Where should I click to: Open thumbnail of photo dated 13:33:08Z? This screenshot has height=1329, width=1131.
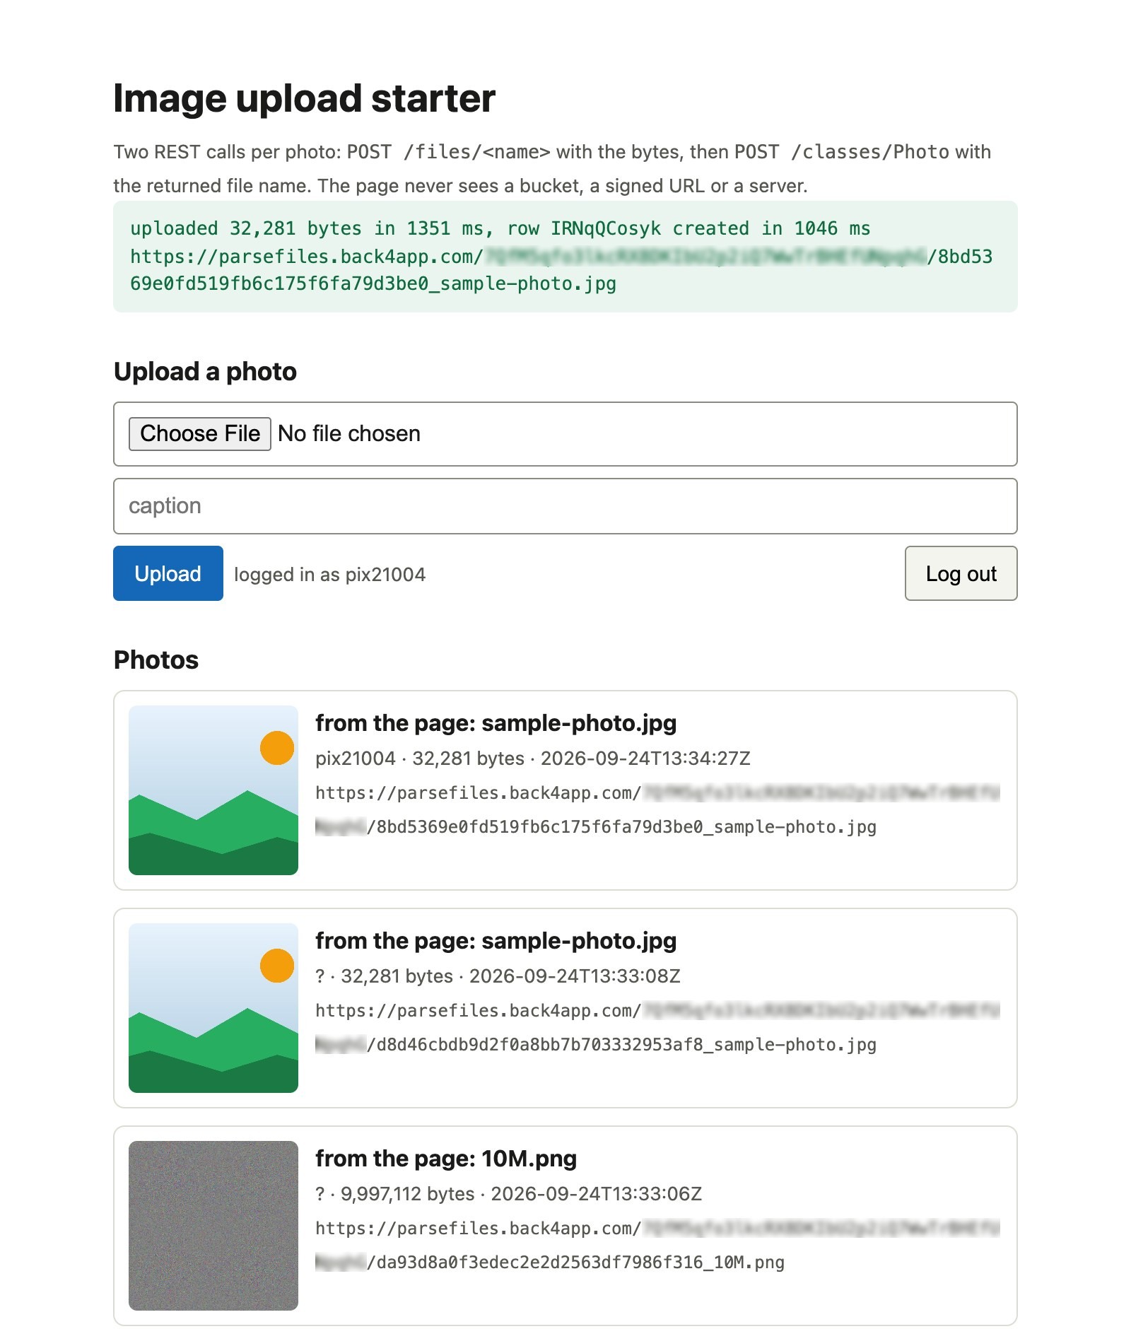tap(213, 1008)
